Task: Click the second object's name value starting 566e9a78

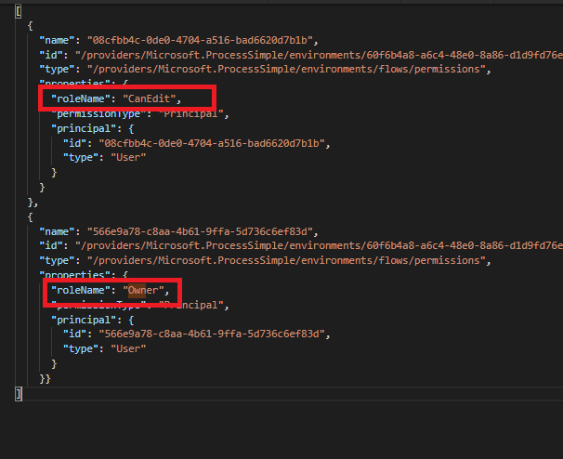Action: coord(202,231)
